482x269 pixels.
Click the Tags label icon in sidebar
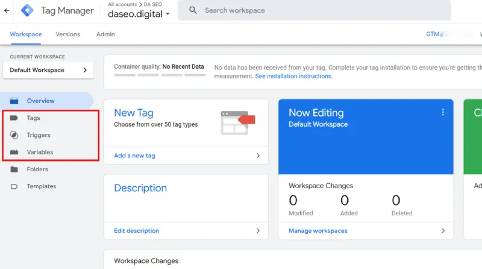[x=14, y=118]
